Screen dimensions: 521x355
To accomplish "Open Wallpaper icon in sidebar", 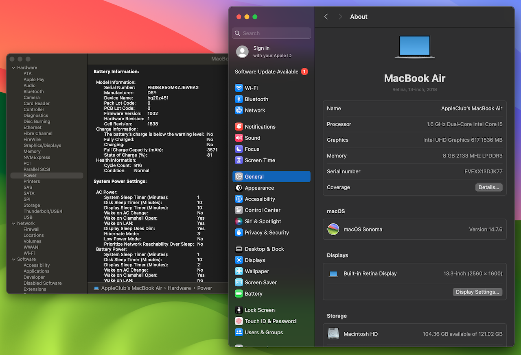I will tap(239, 271).
